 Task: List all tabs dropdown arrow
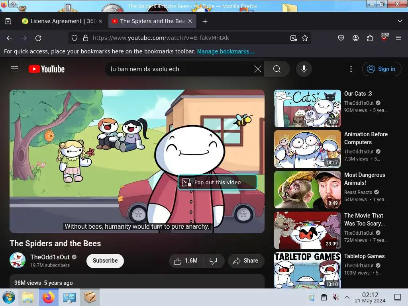pyautogui.click(x=400, y=21)
